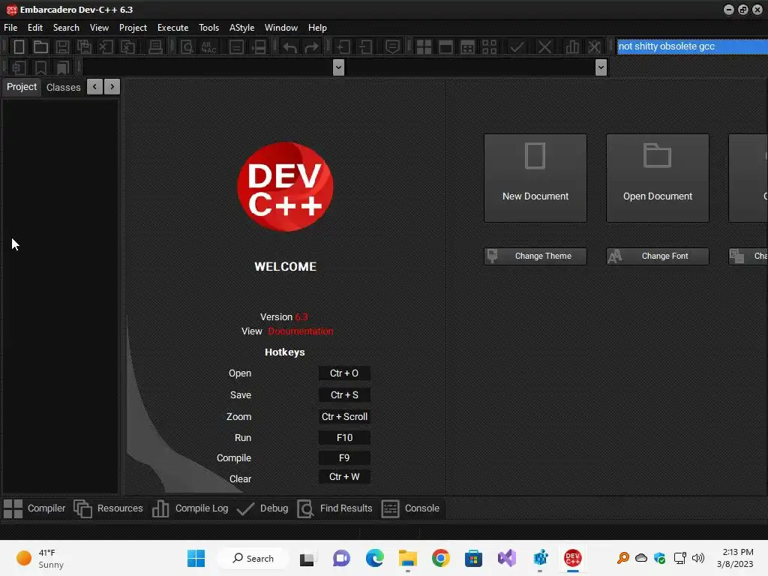Open the Help menu

click(317, 28)
